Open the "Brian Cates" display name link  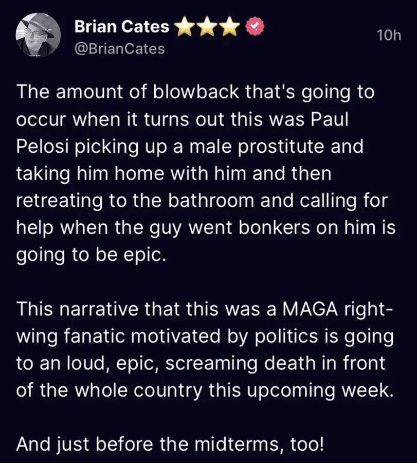pyautogui.click(x=121, y=27)
